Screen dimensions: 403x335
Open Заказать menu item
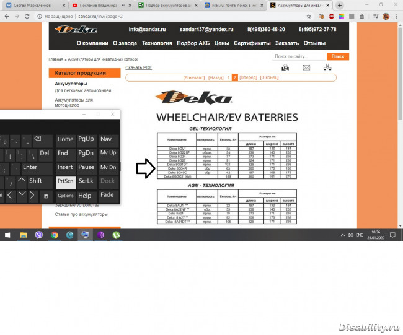coord(287,43)
